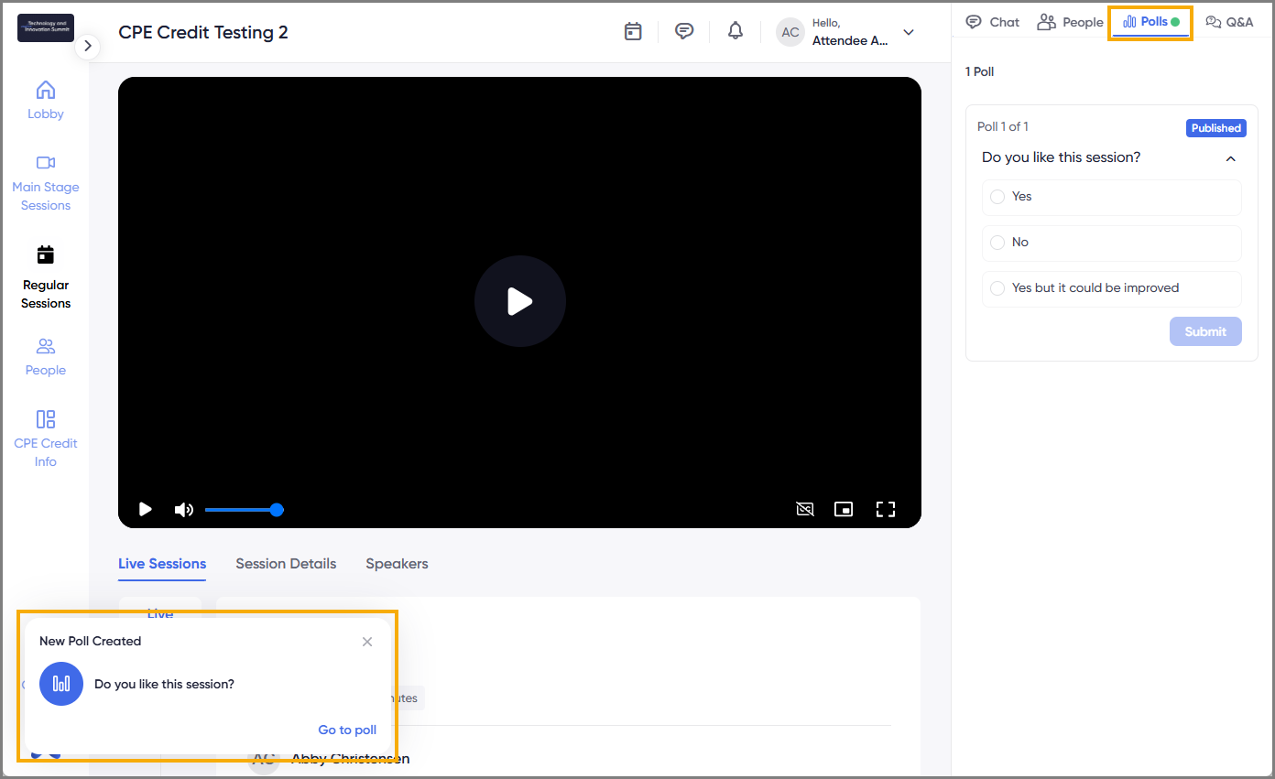Click the "Go to poll" link

pyautogui.click(x=347, y=730)
